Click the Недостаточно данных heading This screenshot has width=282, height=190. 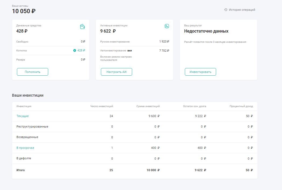[x=206, y=31]
